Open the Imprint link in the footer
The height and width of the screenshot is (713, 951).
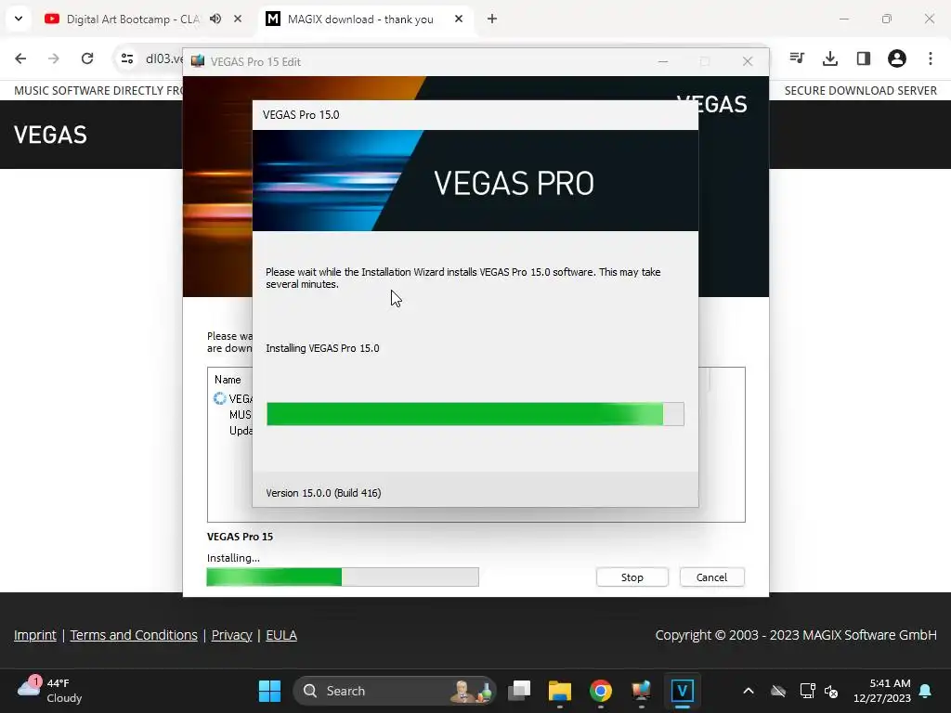(x=34, y=635)
